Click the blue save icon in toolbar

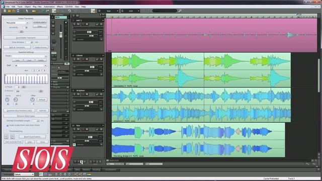[x=18, y=11]
